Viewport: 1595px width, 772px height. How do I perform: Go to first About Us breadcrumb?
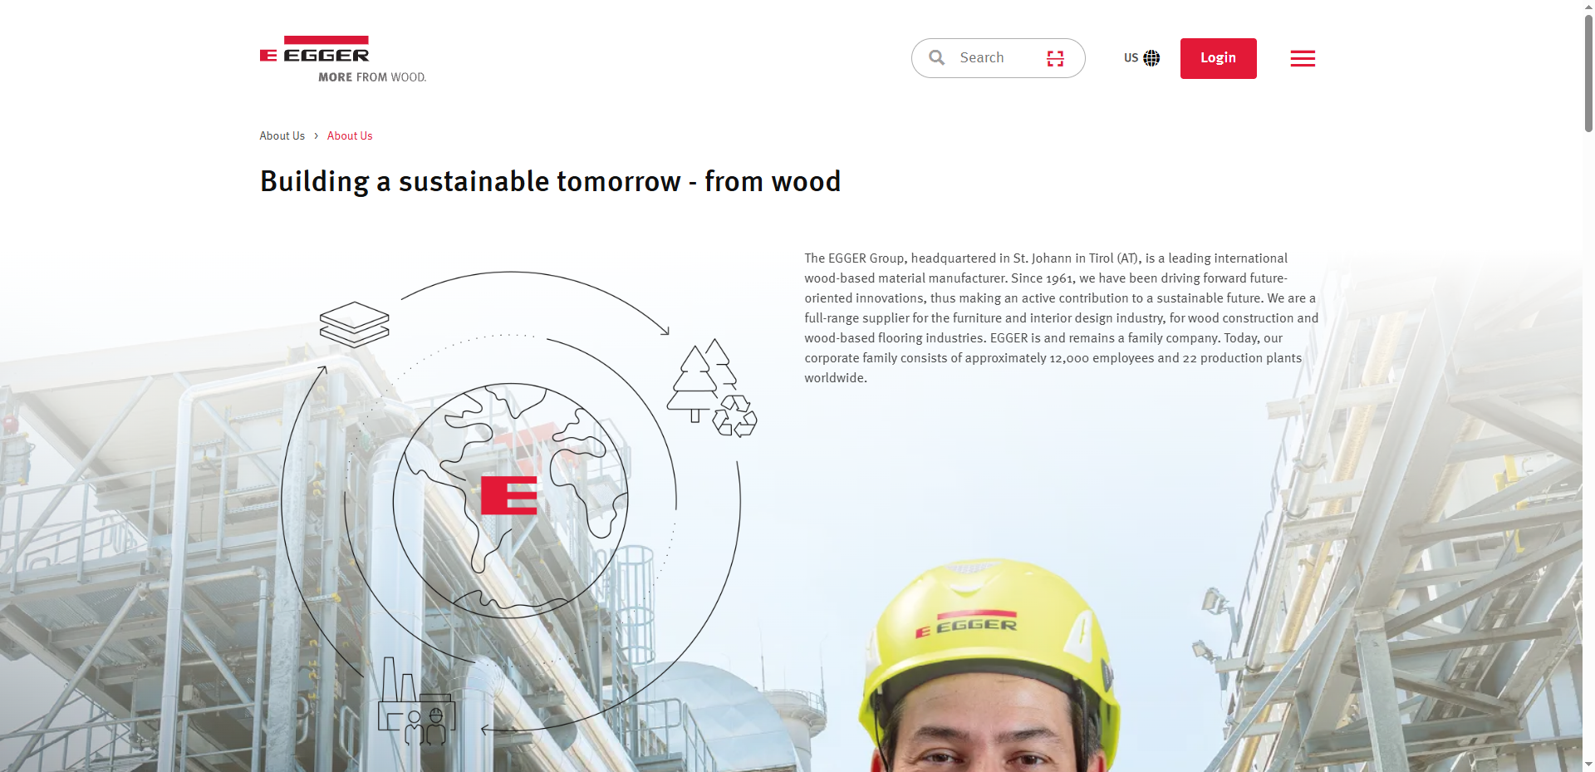point(282,135)
